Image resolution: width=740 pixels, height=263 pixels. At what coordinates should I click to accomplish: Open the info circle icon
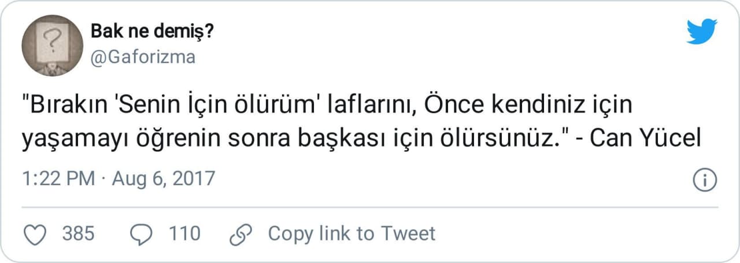tap(705, 180)
